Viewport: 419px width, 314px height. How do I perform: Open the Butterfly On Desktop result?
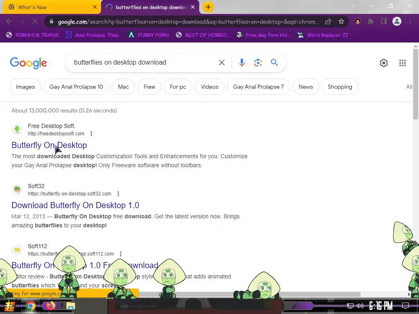(49, 145)
